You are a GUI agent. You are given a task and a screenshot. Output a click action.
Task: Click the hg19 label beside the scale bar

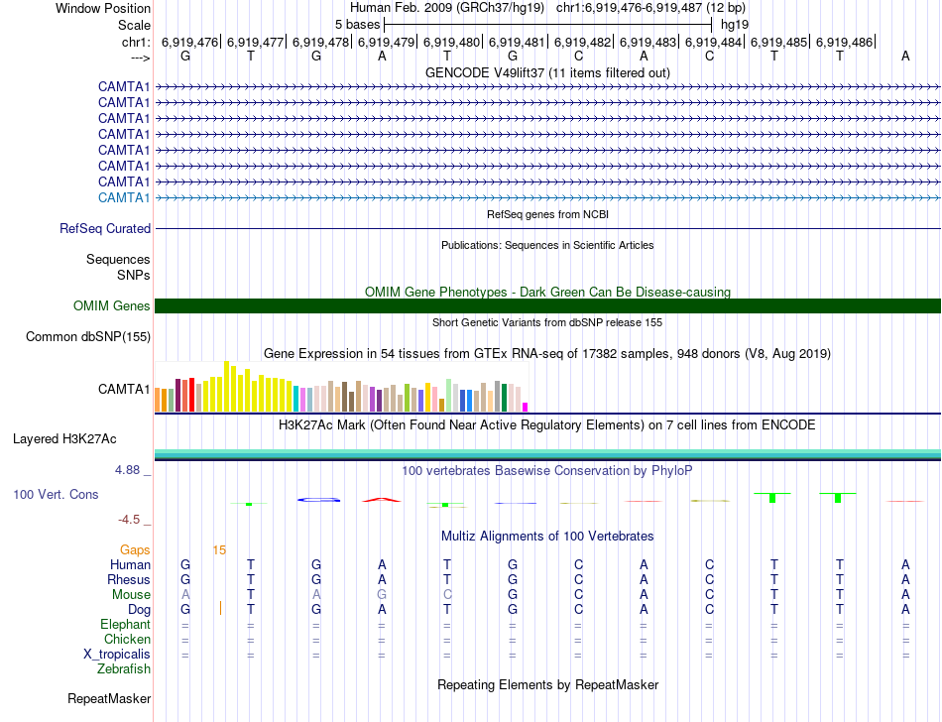click(x=735, y=25)
